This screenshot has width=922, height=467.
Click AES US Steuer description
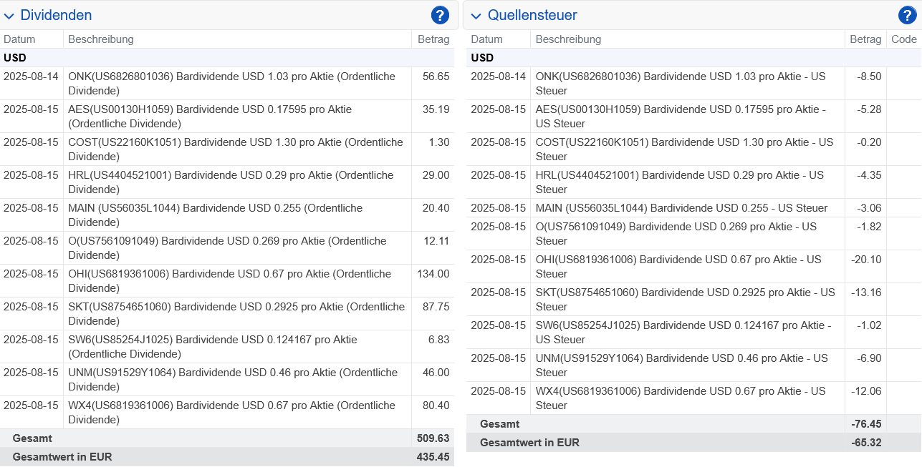point(681,117)
